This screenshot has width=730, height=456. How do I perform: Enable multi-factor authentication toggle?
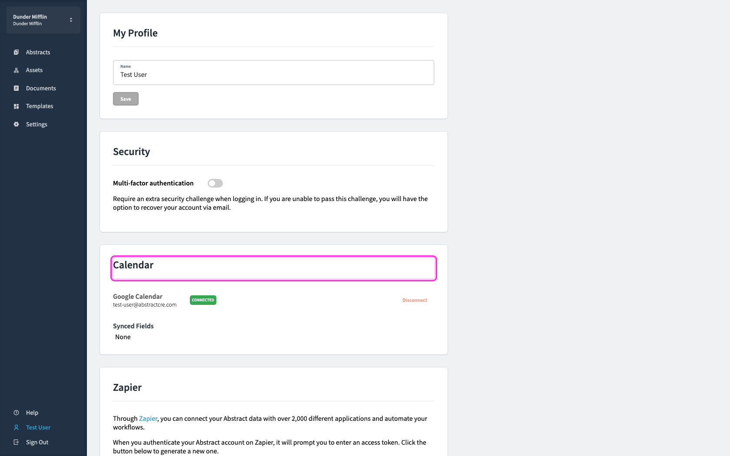[x=215, y=183]
